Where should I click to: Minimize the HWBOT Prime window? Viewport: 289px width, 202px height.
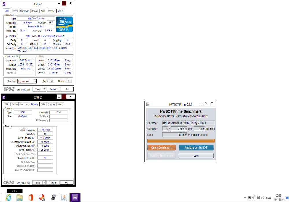200,104
